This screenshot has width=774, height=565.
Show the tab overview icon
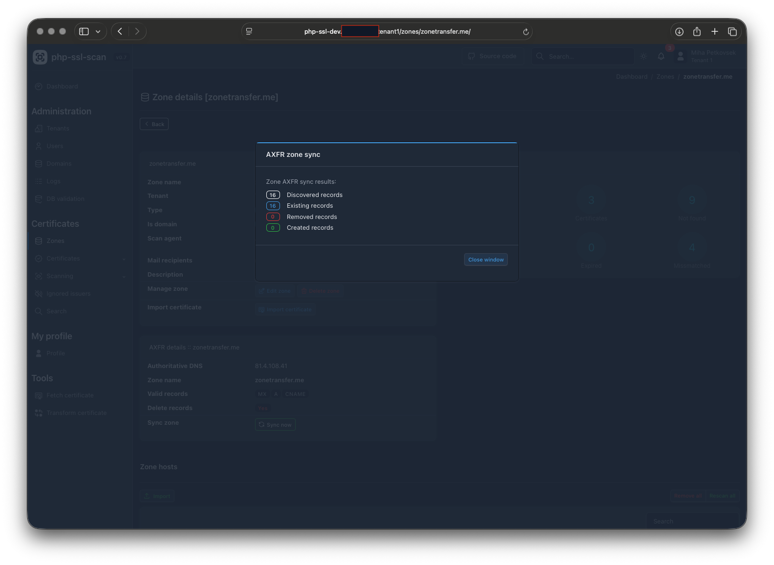click(732, 32)
